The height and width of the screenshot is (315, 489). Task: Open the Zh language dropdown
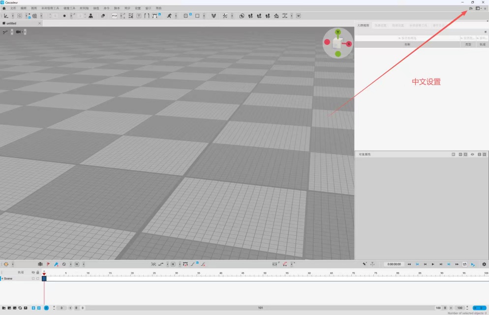[x=471, y=8]
